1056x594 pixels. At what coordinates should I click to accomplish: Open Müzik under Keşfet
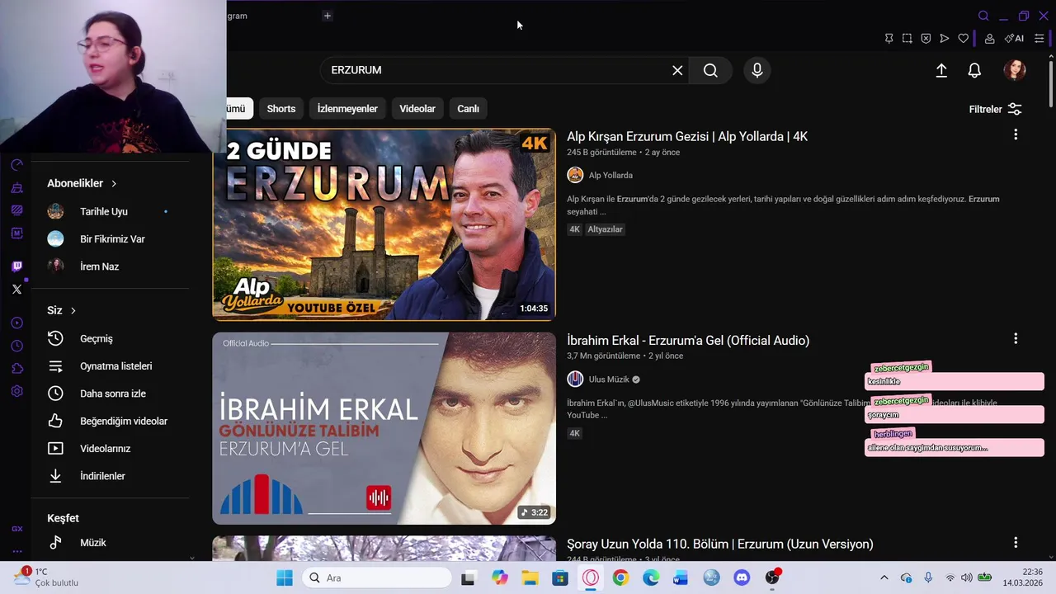(110, 543)
